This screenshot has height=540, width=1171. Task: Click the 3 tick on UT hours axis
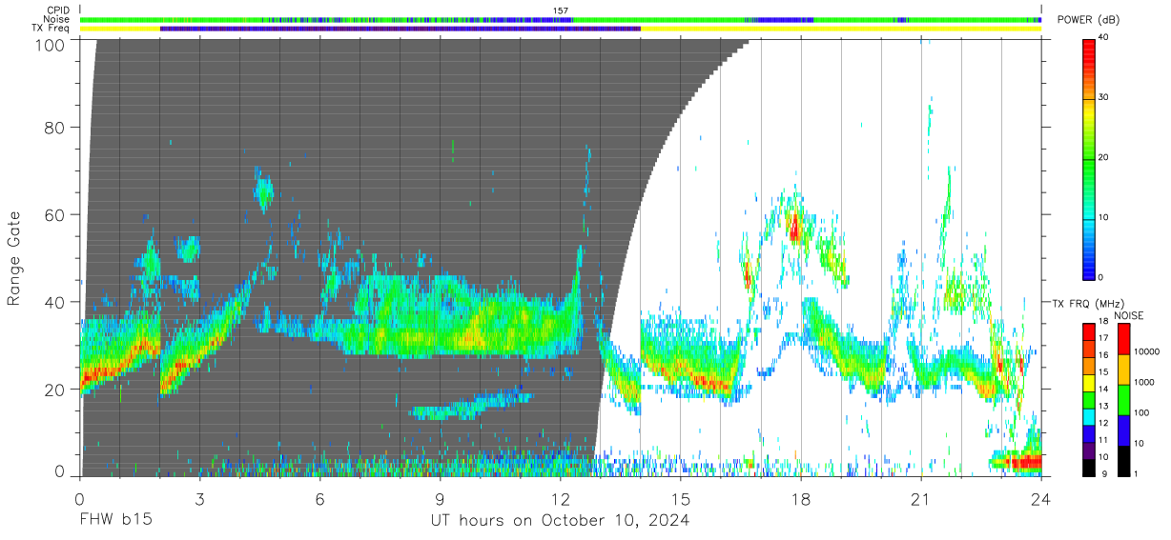pos(199,499)
